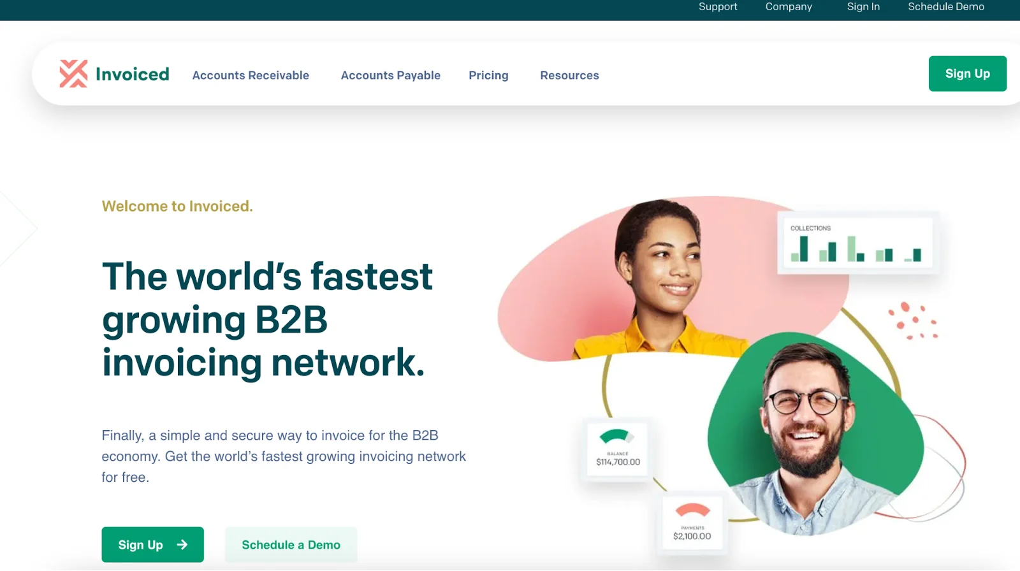The image size is (1020, 571).
Task: Click the Payments $2,100.00 card amount
Action: [692, 536]
